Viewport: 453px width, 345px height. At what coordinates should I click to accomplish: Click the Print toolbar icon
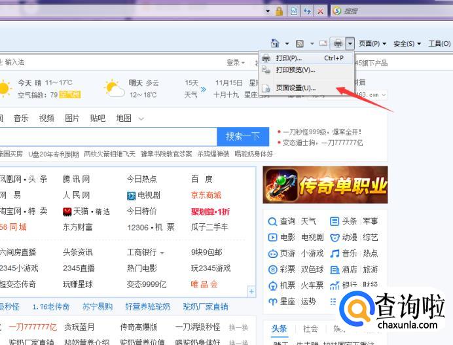(x=338, y=43)
